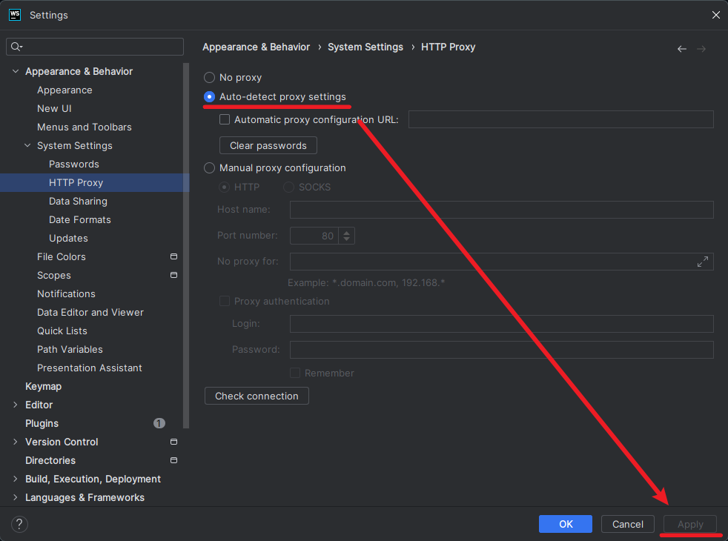Expand the Editor settings section
This screenshot has width=728, height=541.
[x=16, y=405]
